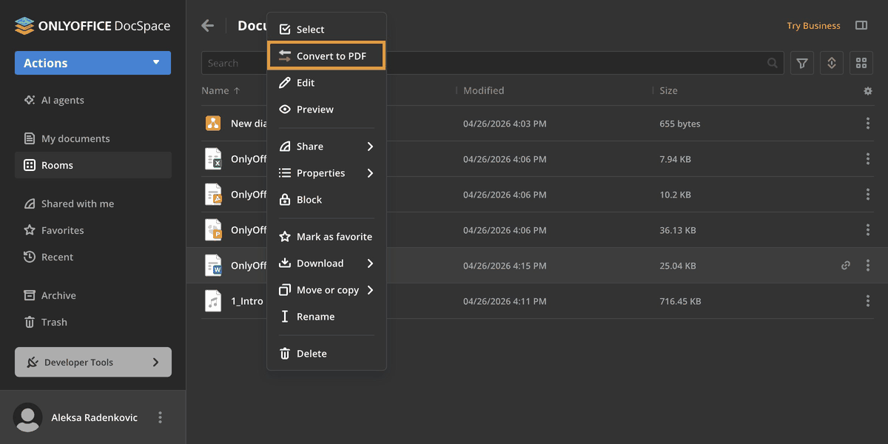The height and width of the screenshot is (444, 888).
Task: Open the Rooms section
Action: point(92,165)
